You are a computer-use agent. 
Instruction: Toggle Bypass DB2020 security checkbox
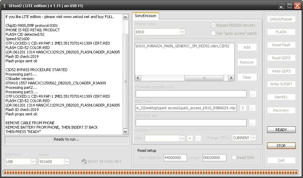click(213, 25)
